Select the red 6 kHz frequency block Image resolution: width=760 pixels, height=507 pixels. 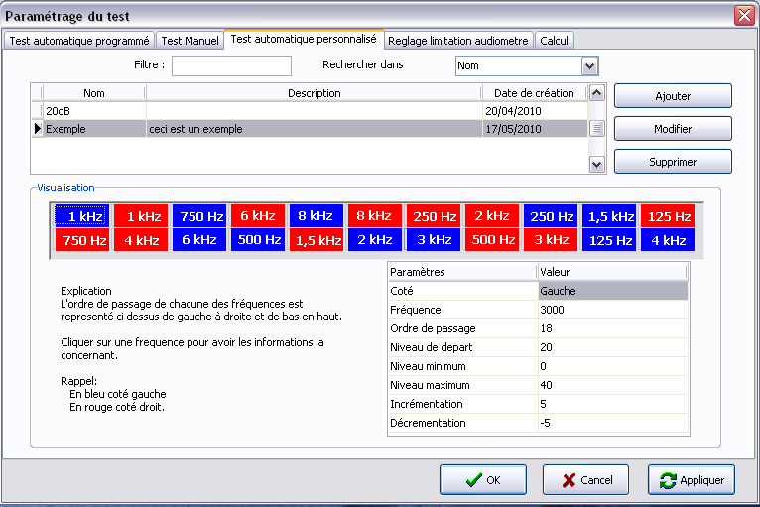(258, 216)
